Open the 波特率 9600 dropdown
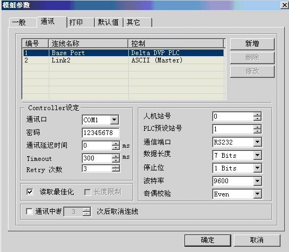Screen dimensions: 289x252 (x=257, y=181)
